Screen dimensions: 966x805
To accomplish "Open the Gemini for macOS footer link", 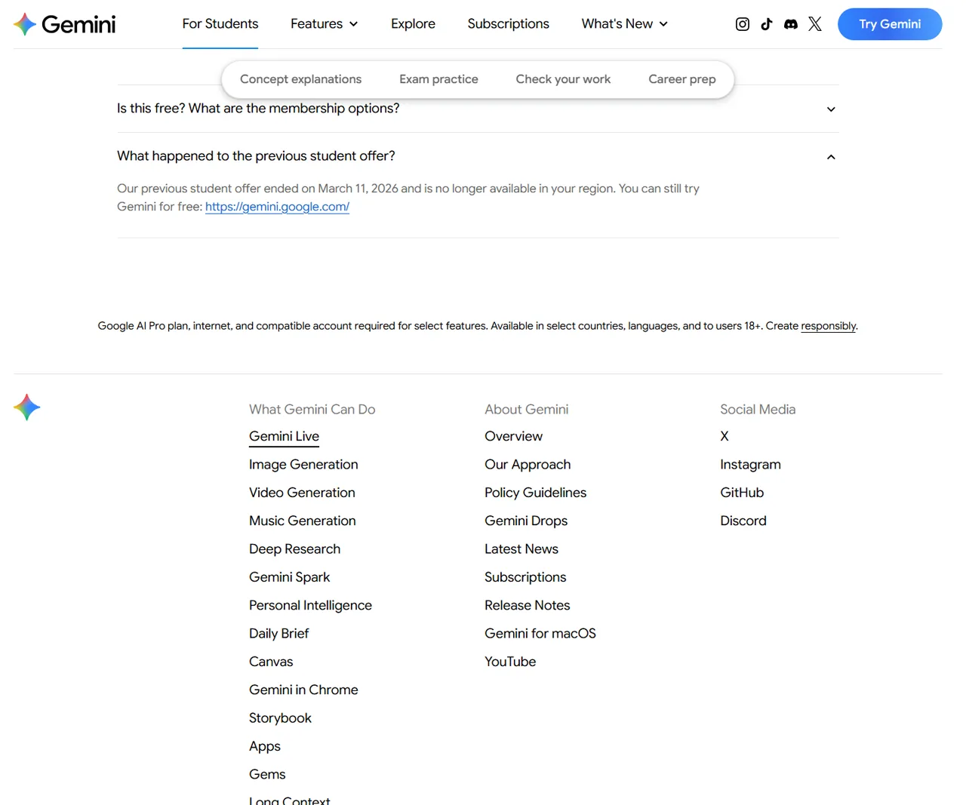I will 540,634.
